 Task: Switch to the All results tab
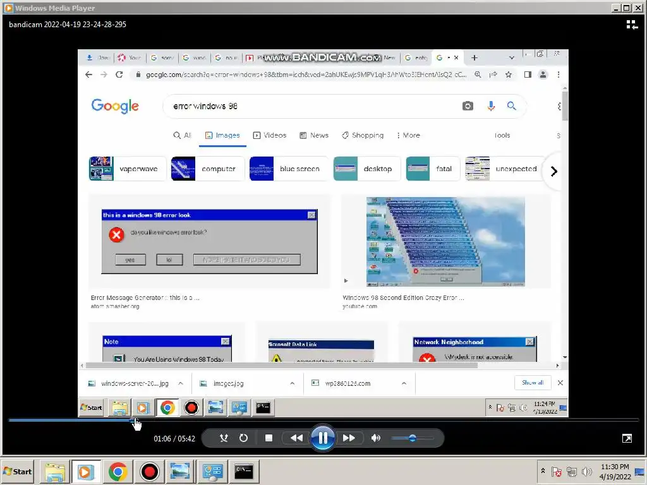(182, 135)
